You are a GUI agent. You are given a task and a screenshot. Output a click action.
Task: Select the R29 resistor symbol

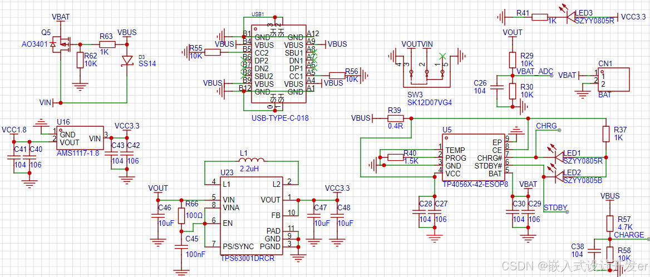(x=512, y=60)
